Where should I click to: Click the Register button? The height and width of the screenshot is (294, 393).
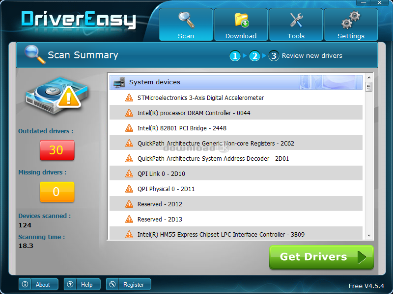(x=129, y=284)
